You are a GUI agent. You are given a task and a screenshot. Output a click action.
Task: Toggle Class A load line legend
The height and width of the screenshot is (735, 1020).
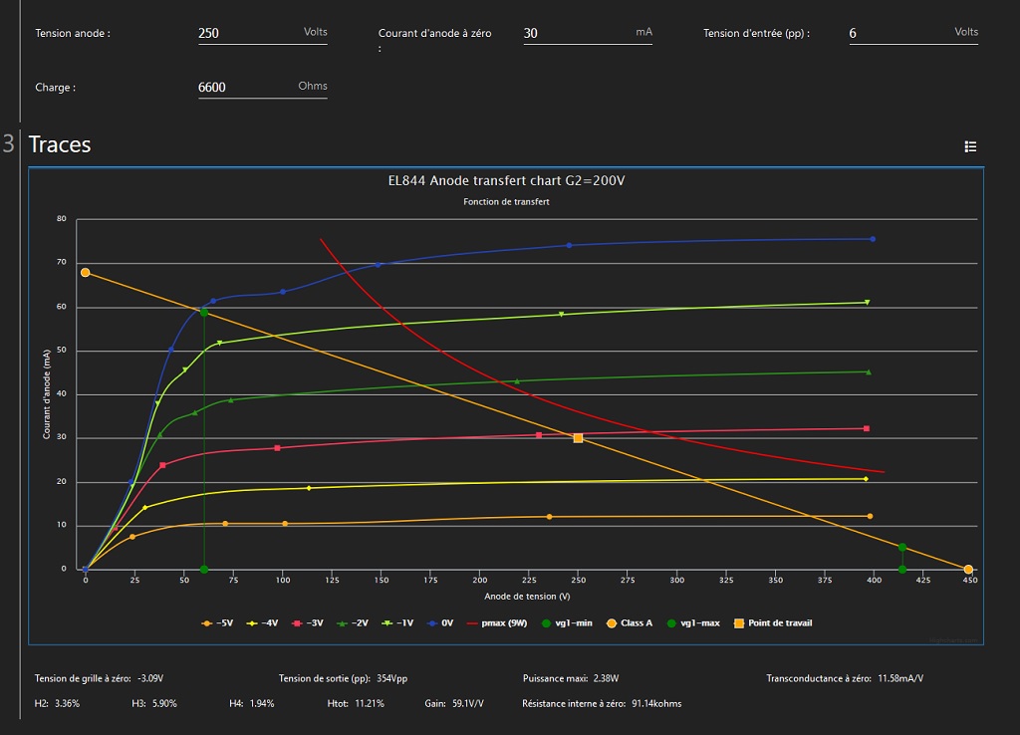pos(628,623)
